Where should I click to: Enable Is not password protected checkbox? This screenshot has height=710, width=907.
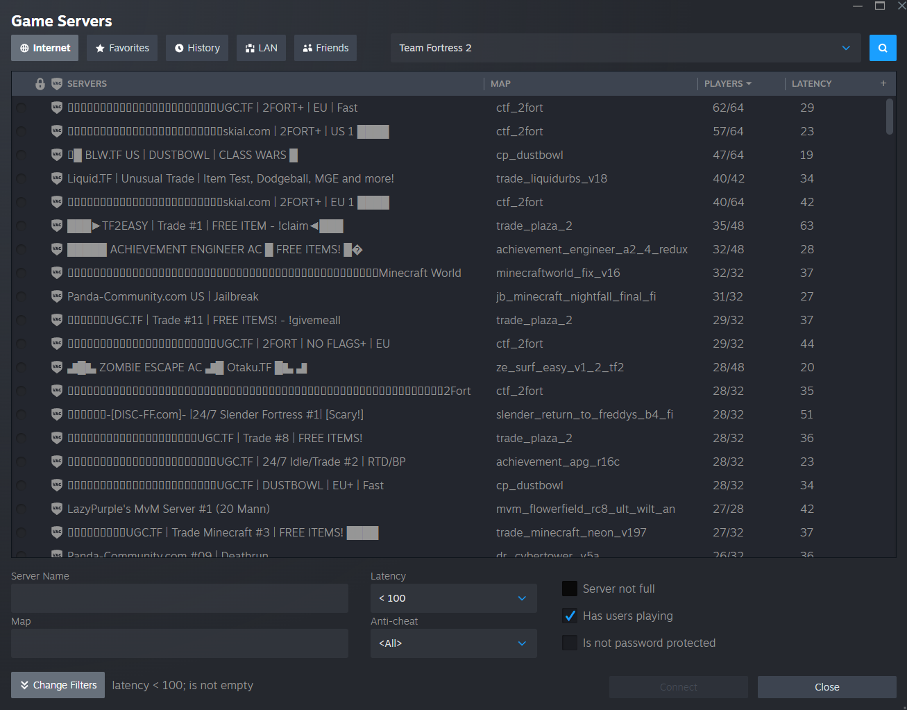[570, 643]
